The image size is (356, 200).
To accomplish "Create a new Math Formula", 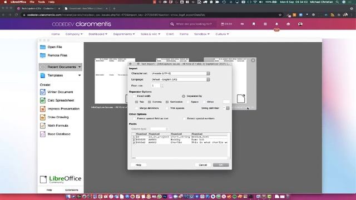I will click(x=55, y=126).
